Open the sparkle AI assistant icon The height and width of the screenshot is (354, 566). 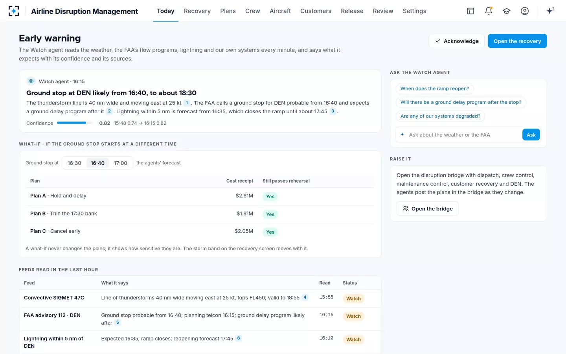coord(550,11)
